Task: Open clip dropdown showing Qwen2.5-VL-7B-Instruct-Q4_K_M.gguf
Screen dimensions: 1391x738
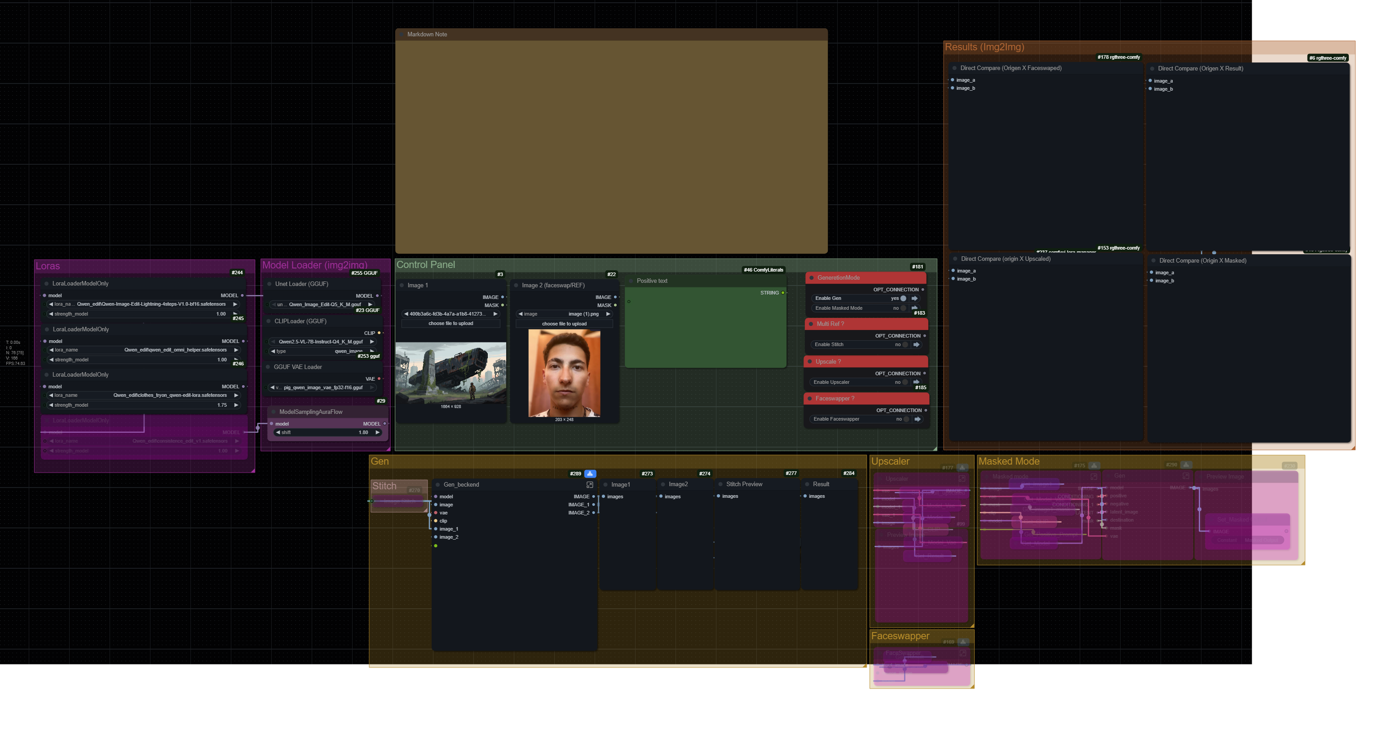Action: [x=322, y=342]
